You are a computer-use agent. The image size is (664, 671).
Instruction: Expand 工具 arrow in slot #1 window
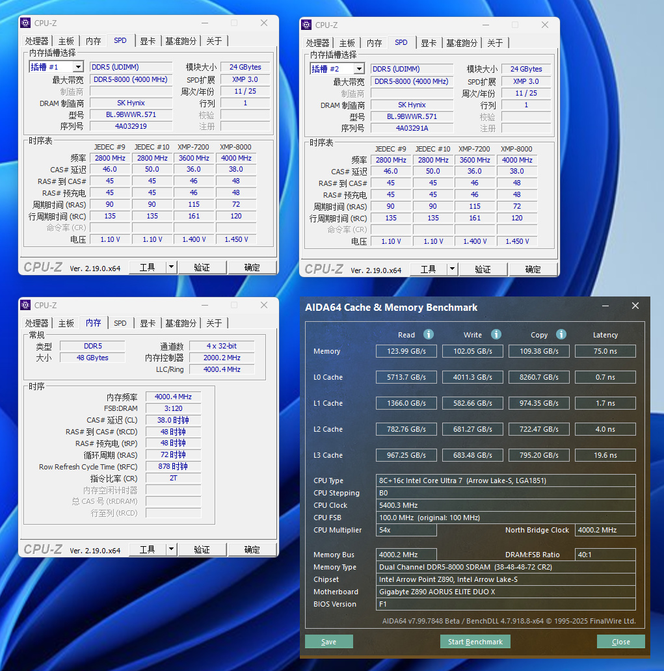coord(171,267)
